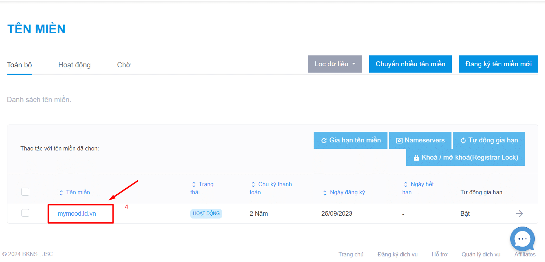Screen dimensions: 545x262
Task: Click the Chuyển nhiều tên miền button
Action: click(x=410, y=64)
